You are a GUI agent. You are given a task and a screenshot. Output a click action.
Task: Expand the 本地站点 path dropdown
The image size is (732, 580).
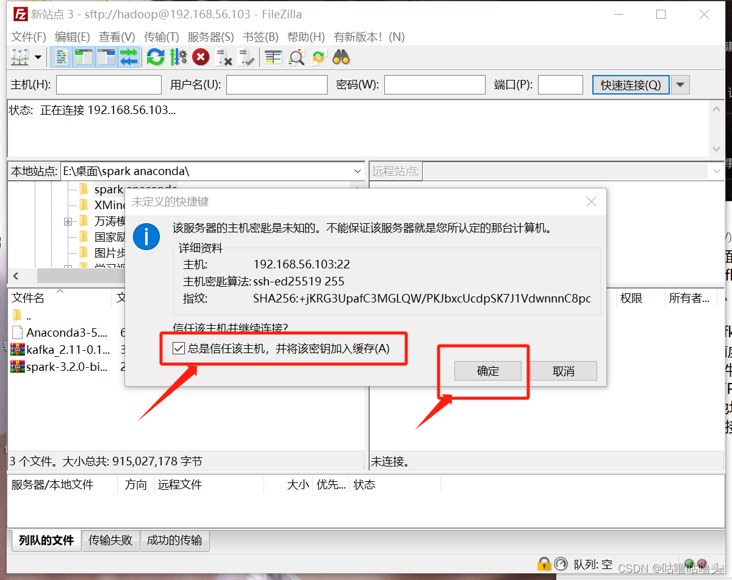tap(357, 171)
